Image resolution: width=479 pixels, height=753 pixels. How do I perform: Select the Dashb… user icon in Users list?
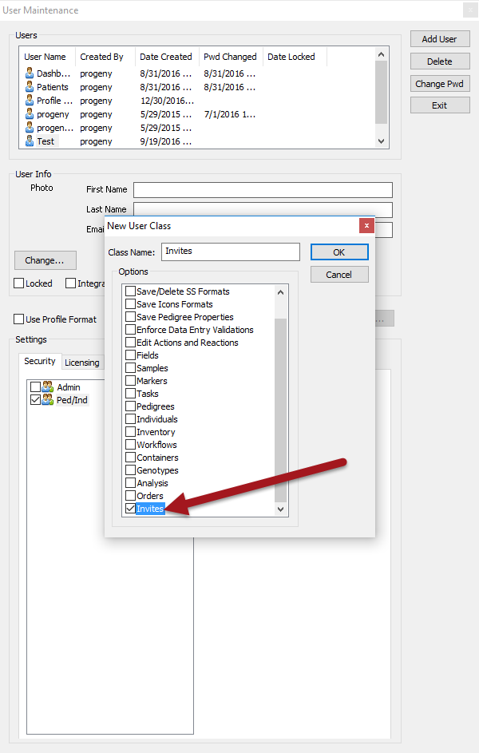coord(30,73)
